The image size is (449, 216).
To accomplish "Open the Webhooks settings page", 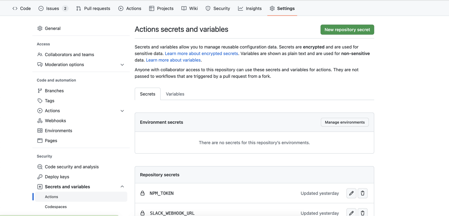I will click(x=55, y=120).
